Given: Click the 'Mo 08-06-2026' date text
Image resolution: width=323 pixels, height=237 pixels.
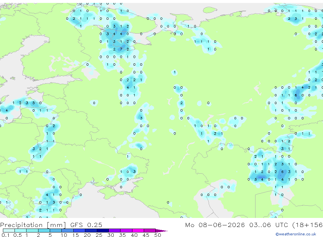Looking at the screenshot, I should [215, 225].
